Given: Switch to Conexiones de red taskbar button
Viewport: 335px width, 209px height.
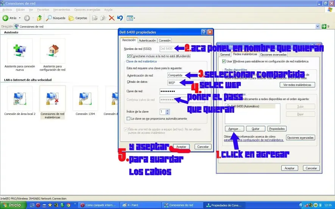Looking at the screenshot, I should click(182, 205).
